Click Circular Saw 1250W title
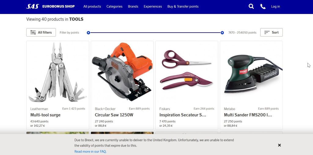The width and height of the screenshot is (313, 155). tap(114, 115)
